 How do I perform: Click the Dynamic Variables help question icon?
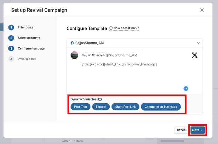(x=100, y=99)
